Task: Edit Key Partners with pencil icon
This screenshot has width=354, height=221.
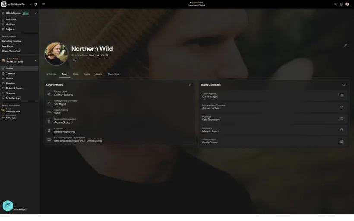Action: pos(190,85)
